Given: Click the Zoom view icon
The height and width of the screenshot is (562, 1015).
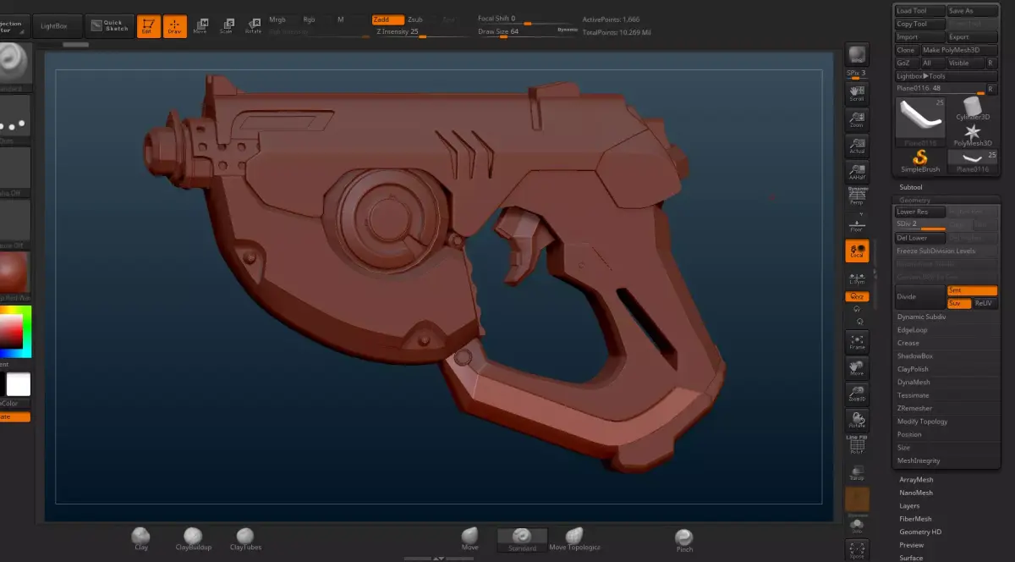Looking at the screenshot, I should tap(857, 120).
